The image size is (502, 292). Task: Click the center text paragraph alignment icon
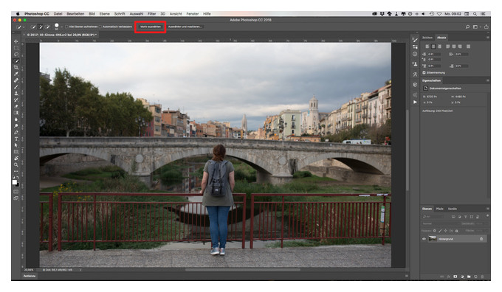(433, 46)
